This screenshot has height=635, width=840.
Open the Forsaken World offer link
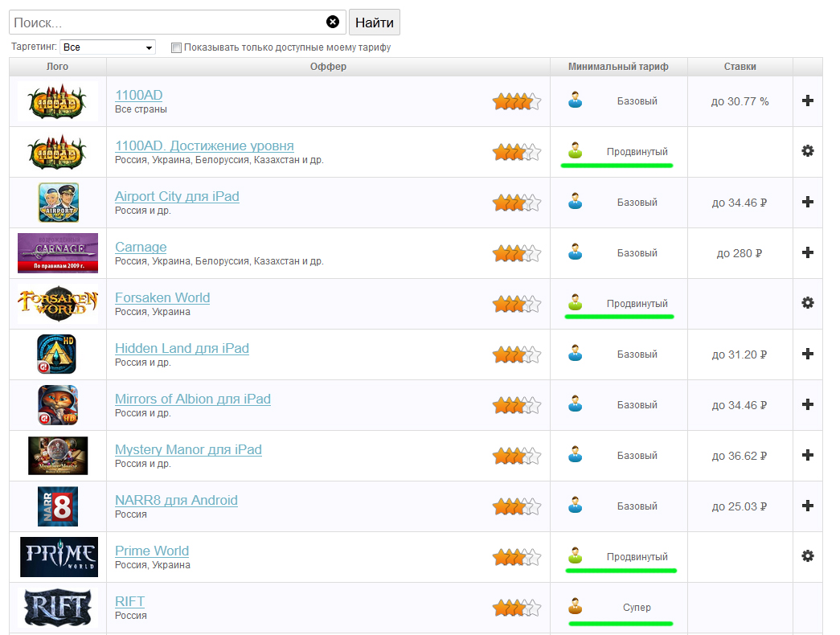[162, 297]
